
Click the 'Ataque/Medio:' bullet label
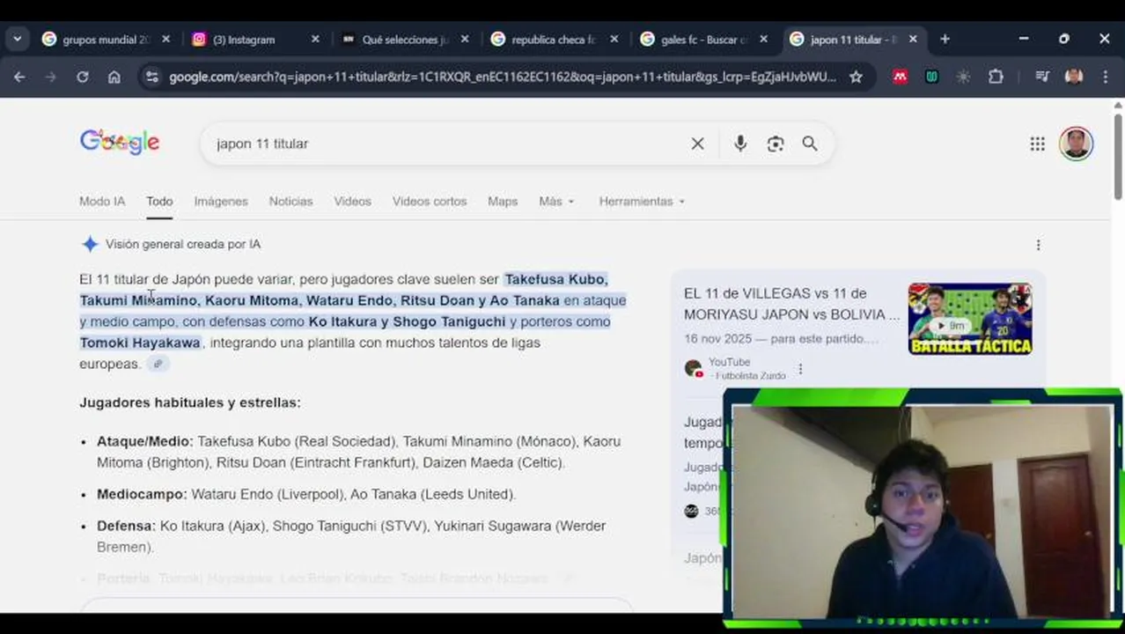[x=145, y=441]
